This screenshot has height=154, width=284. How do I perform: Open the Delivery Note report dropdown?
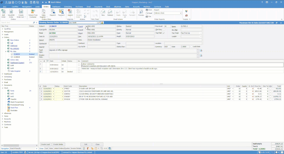[x=181, y=13]
